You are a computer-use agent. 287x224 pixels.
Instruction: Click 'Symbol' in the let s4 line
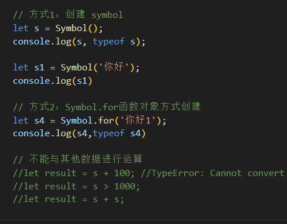click(77, 121)
